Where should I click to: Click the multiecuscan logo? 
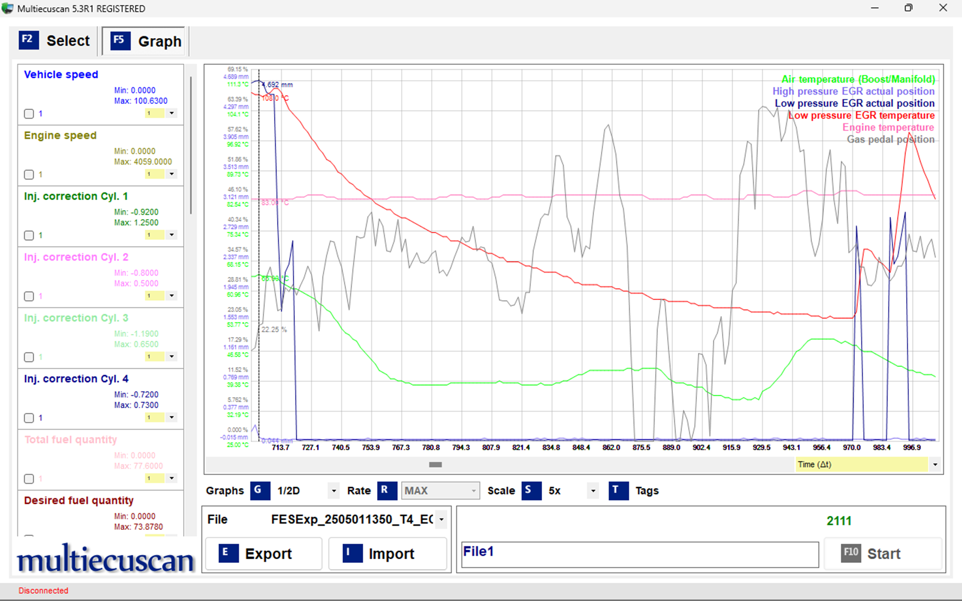tap(105, 559)
